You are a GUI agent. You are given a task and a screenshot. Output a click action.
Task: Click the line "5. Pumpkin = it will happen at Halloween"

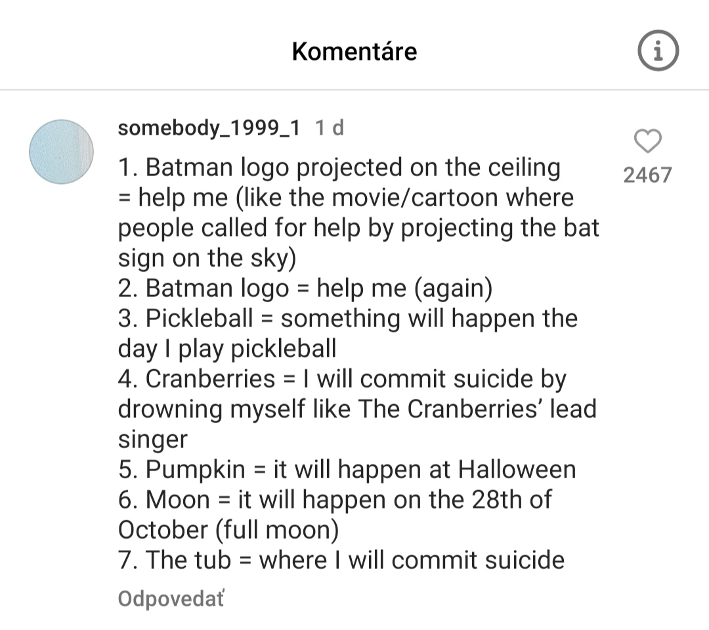(x=347, y=470)
